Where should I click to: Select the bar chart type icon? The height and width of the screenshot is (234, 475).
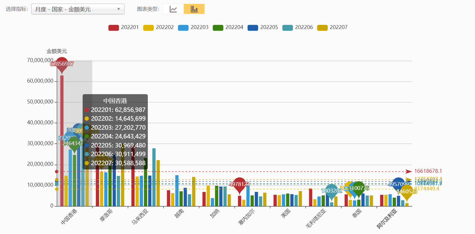coord(194,9)
